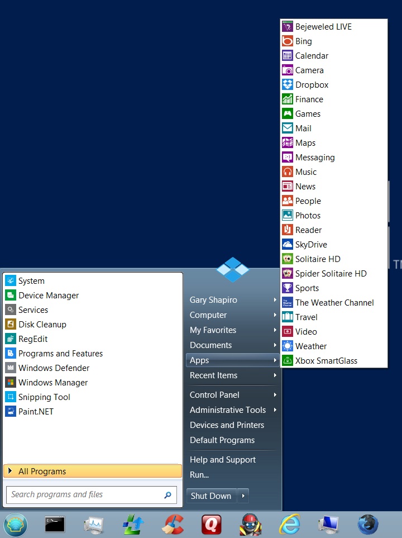The height and width of the screenshot is (538, 402).
Task: Expand Administrative Tools submenu arrow
Action: point(275,410)
